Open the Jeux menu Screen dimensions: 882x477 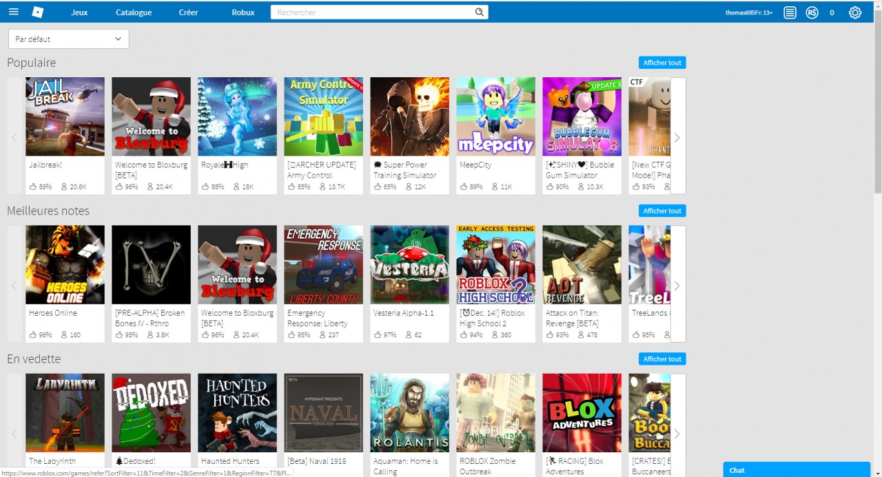(79, 12)
